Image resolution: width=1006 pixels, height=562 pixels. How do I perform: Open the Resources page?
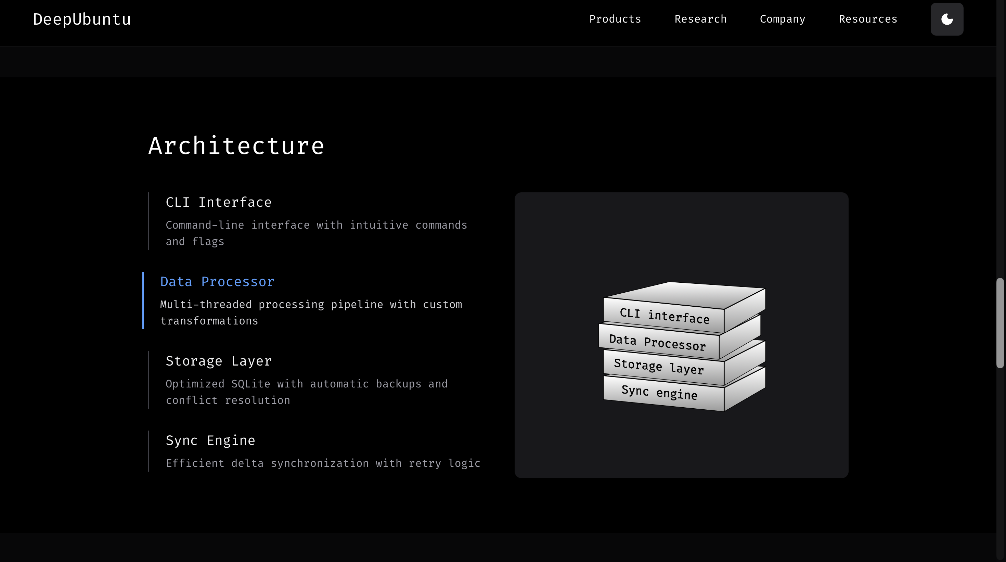[867, 19]
